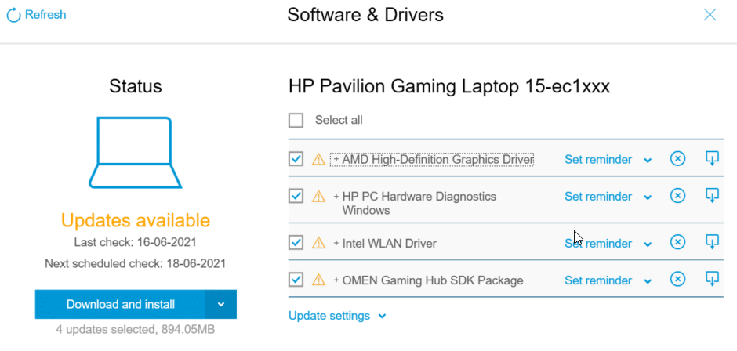The image size is (737, 351).
Task: Click Set reminder for Intel WLAN Driver
Action: pyautogui.click(x=598, y=244)
